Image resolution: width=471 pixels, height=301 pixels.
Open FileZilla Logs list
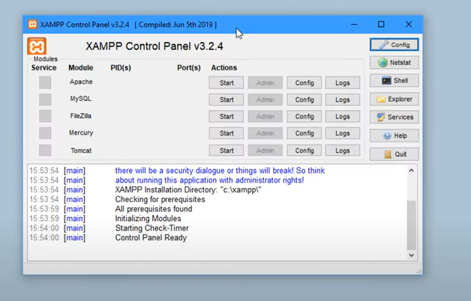343,116
